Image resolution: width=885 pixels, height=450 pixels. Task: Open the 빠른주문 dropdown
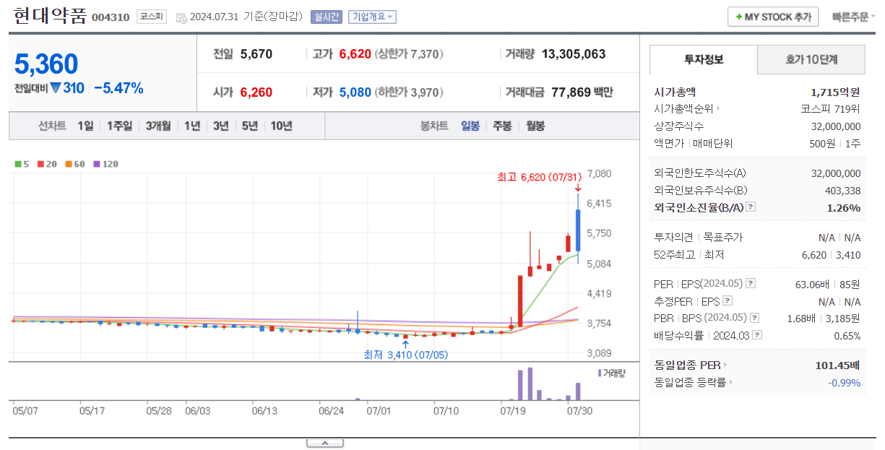(x=854, y=17)
